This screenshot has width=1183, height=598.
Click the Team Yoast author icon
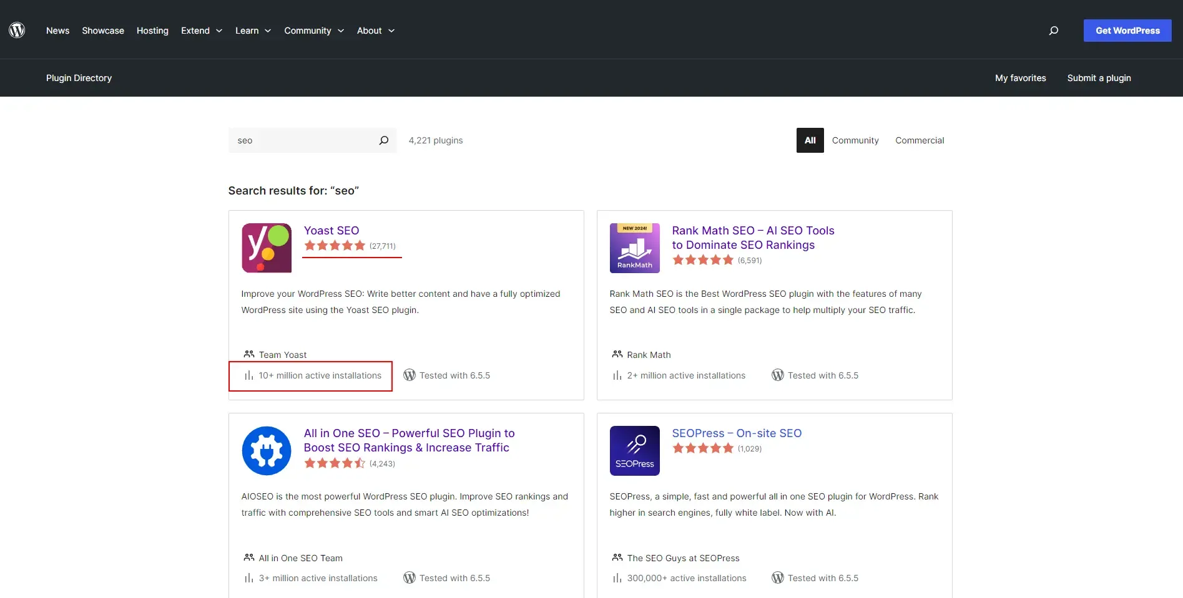pyautogui.click(x=248, y=354)
